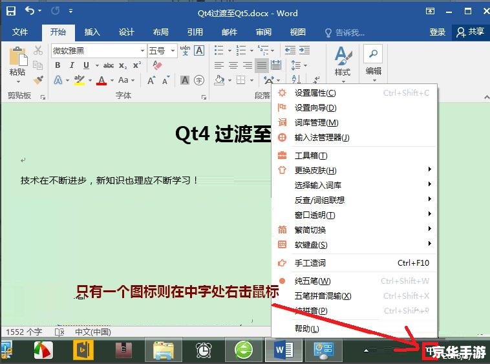Viewport: 490px width, 364px height.
Task: Open the phonetic guide (wén) tool
Action: (185, 50)
